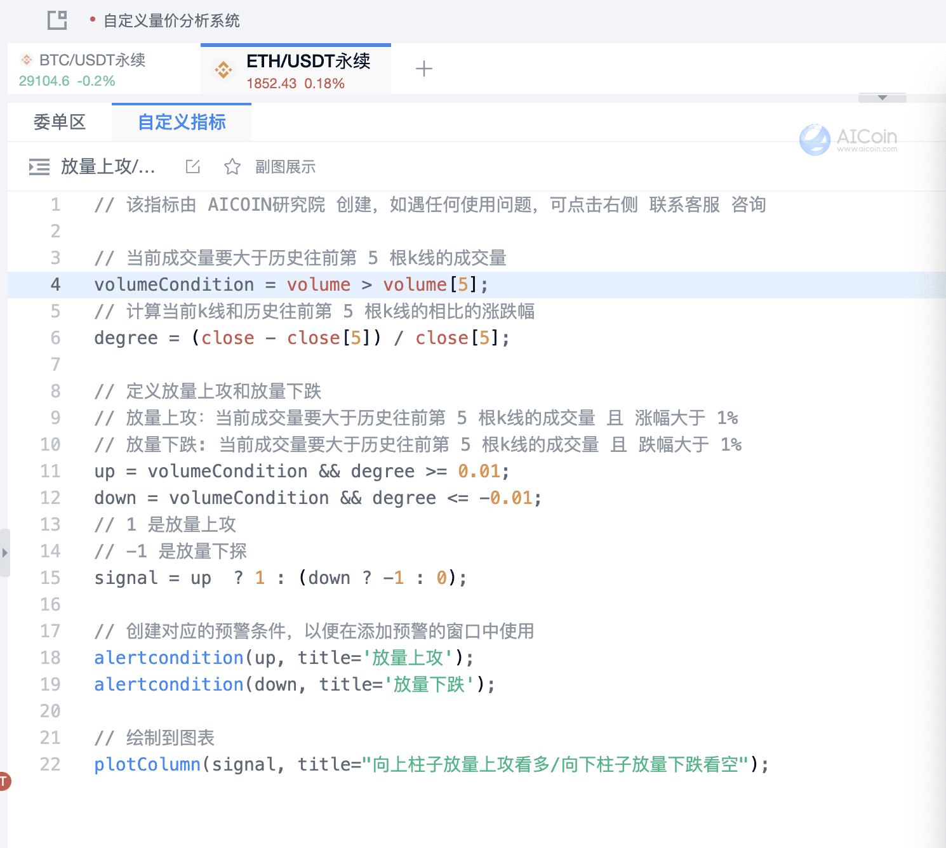Click alertcondition(up, ...) on line 18
Viewport: 946px width, 848px height.
click(284, 658)
